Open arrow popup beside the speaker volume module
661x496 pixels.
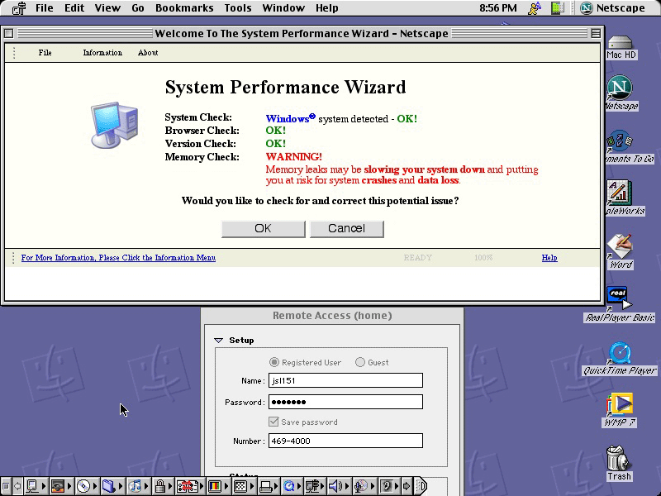coord(347,486)
